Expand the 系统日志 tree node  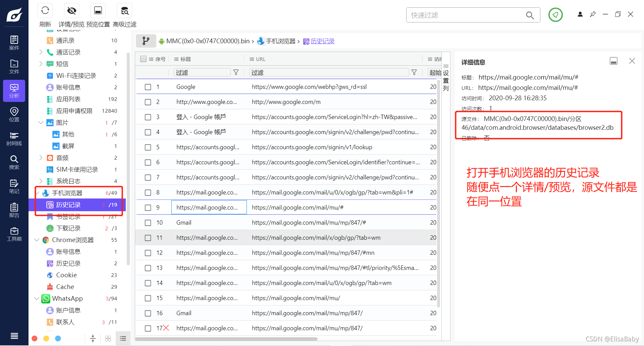(x=41, y=181)
